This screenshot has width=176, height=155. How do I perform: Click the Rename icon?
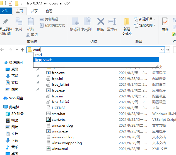tap(112, 21)
